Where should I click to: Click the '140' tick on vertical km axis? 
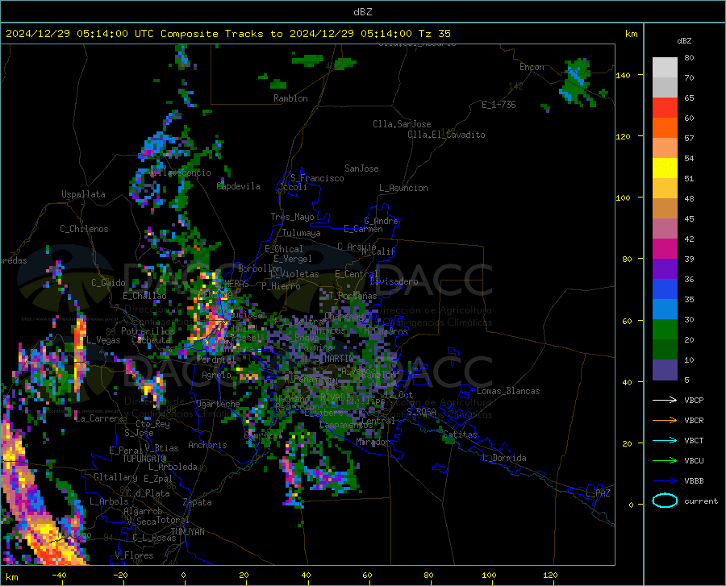click(x=623, y=75)
